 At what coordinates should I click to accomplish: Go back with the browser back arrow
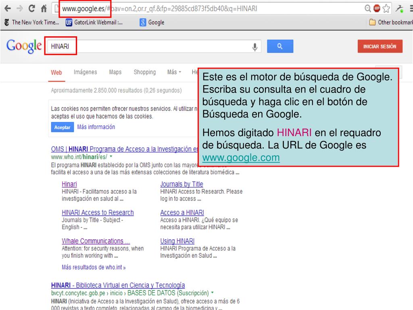pos(8,9)
